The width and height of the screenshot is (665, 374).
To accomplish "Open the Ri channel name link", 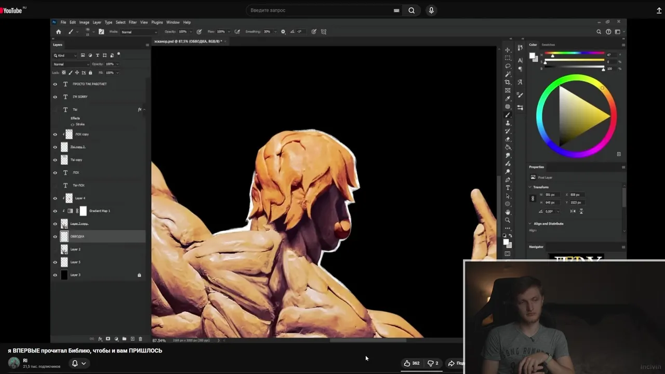I will (x=25, y=360).
